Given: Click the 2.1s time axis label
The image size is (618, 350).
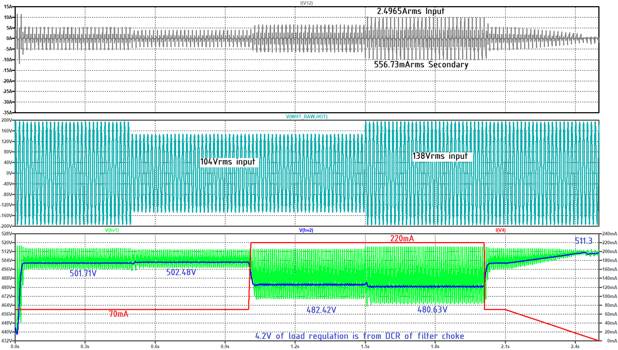Looking at the screenshot, I should pyautogui.click(x=505, y=347).
